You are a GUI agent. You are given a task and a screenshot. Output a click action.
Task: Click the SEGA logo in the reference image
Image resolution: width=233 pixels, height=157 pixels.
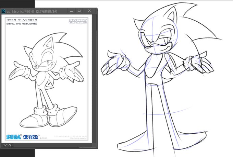coord(14,137)
